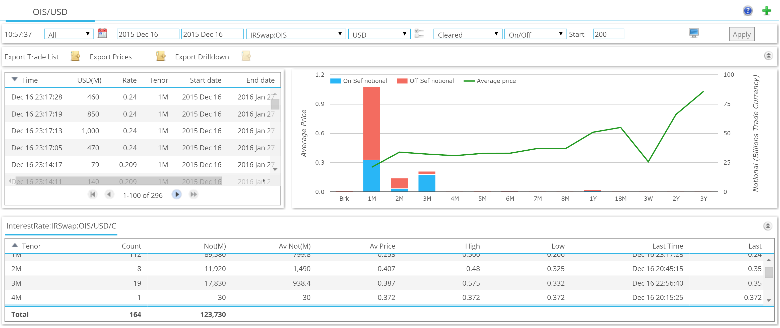
Task: Open the checklist filter options icon
Action: tap(419, 34)
